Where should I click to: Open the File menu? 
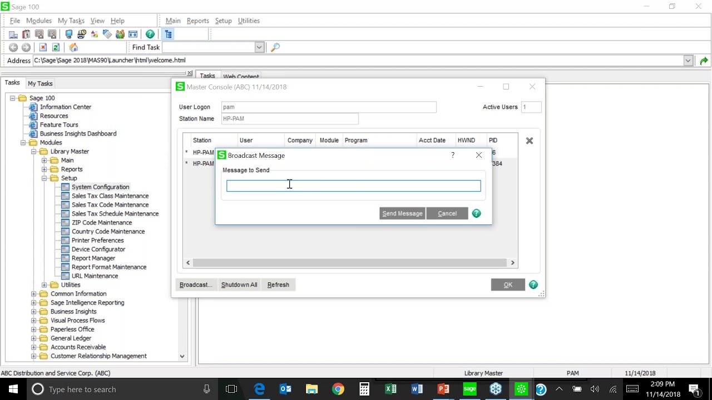tap(15, 21)
